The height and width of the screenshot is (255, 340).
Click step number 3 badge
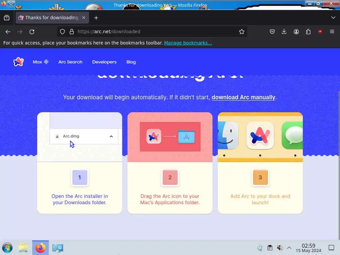[260, 177]
